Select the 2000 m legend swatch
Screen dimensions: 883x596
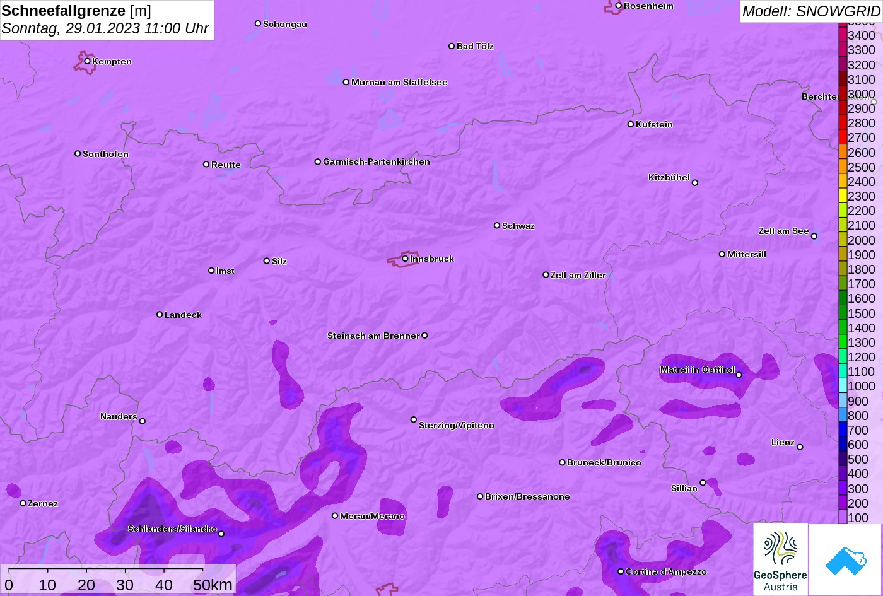pos(843,240)
